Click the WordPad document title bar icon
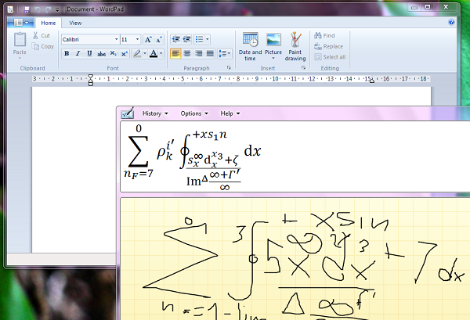 click(x=10, y=9)
